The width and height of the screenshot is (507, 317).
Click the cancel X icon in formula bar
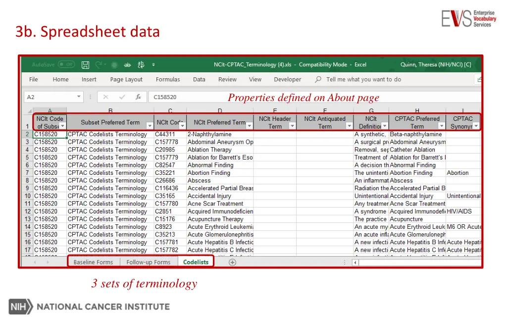(106, 97)
